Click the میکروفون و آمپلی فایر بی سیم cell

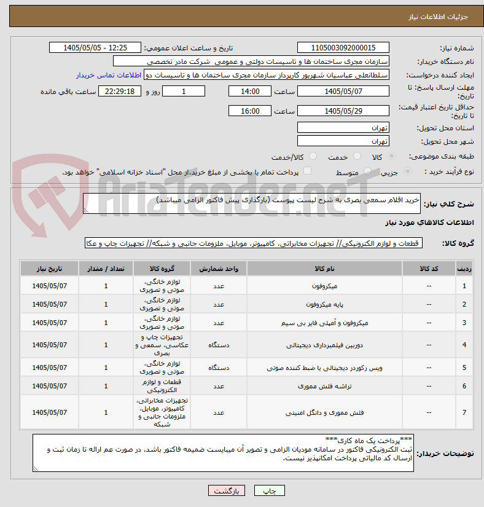click(x=324, y=323)
